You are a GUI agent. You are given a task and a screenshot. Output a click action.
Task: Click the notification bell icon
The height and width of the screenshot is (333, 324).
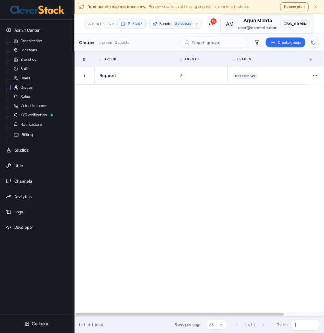(x=211, y=24)
